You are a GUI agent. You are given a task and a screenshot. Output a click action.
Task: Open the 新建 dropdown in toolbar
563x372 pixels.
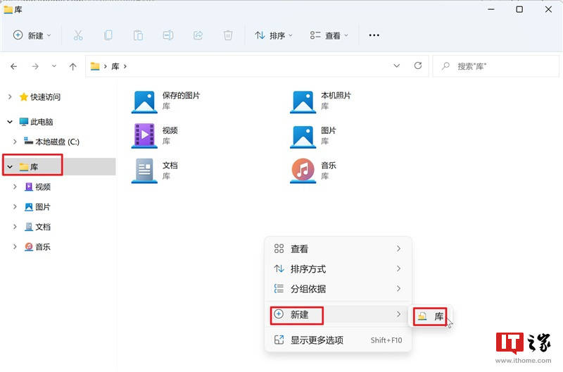tap(32, 35)
